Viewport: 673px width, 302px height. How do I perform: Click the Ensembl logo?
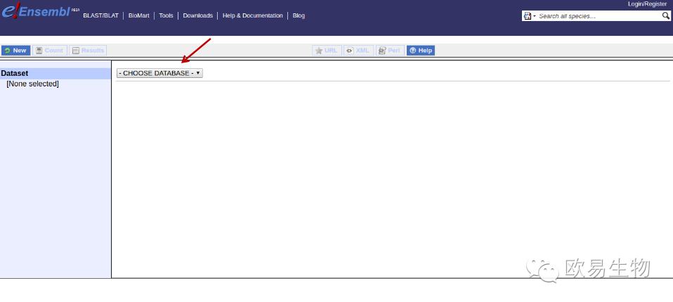pyautogui.click(x=35, y=12)
